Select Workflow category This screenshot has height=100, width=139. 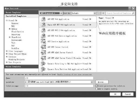(x=15, y=49)
